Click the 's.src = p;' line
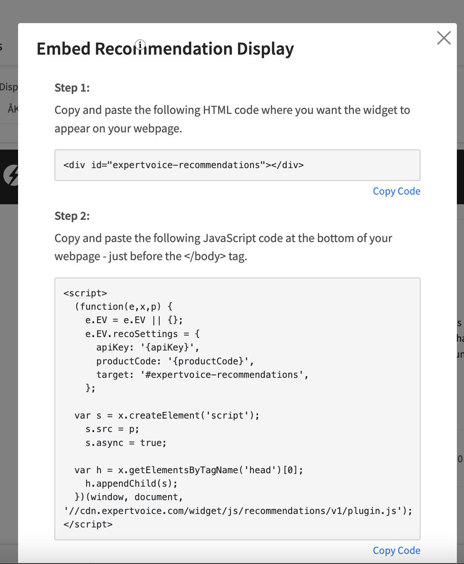The image size is (464, 564). [x=112, y=430]
